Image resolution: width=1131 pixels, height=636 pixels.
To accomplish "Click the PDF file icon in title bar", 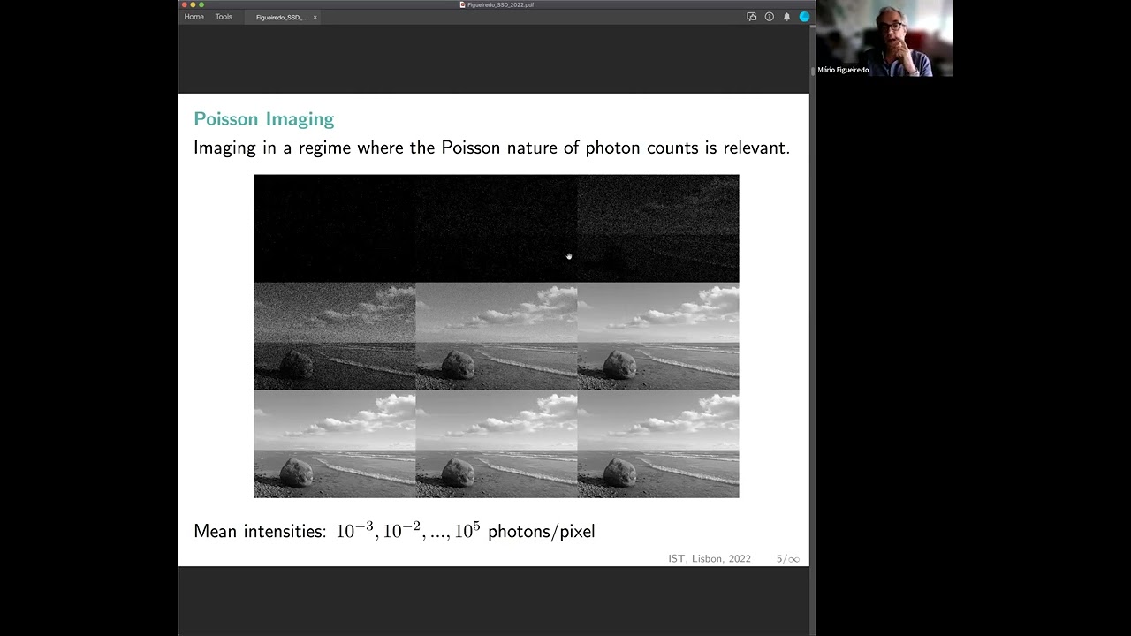I will [x=462, y=4].
